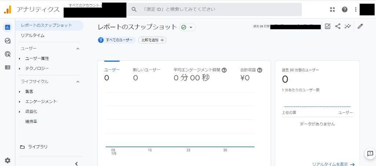Open the help question-mark icon in header
The width and height of the screenshot is (376, 166).
tap(344, 10)
